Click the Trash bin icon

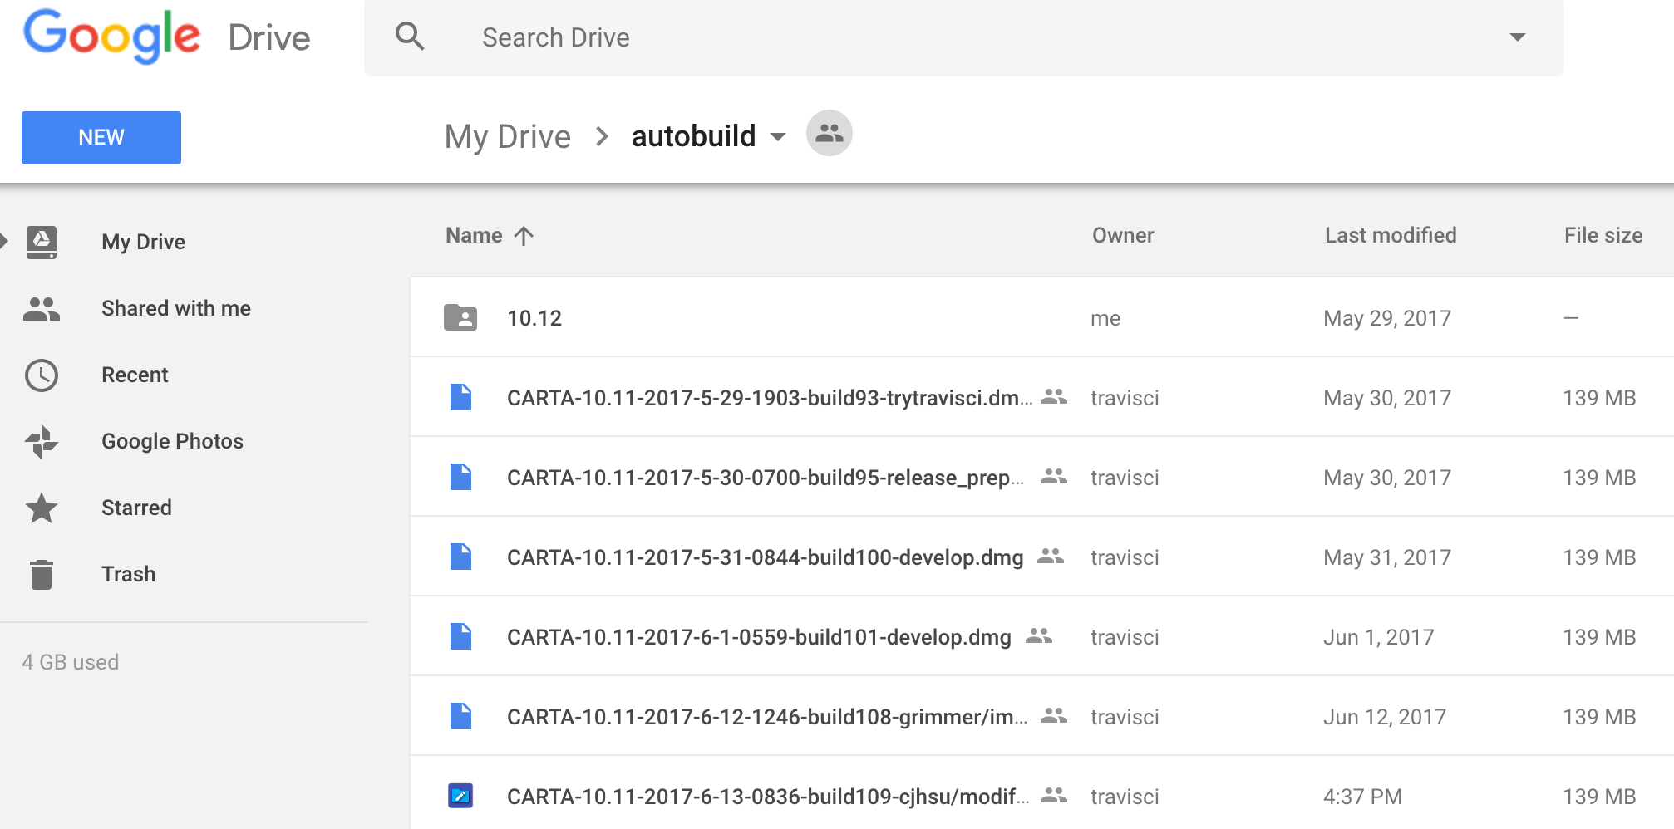coord(42,574)
